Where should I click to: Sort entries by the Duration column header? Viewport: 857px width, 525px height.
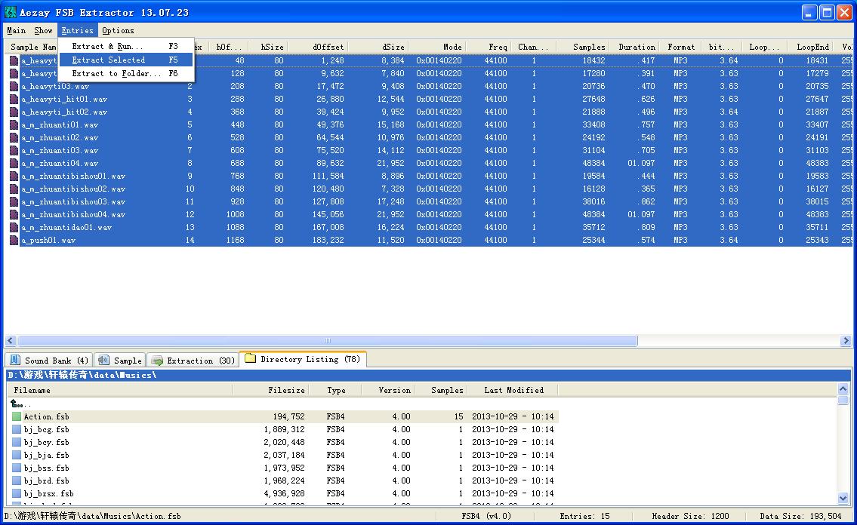(x=637, y=47)
